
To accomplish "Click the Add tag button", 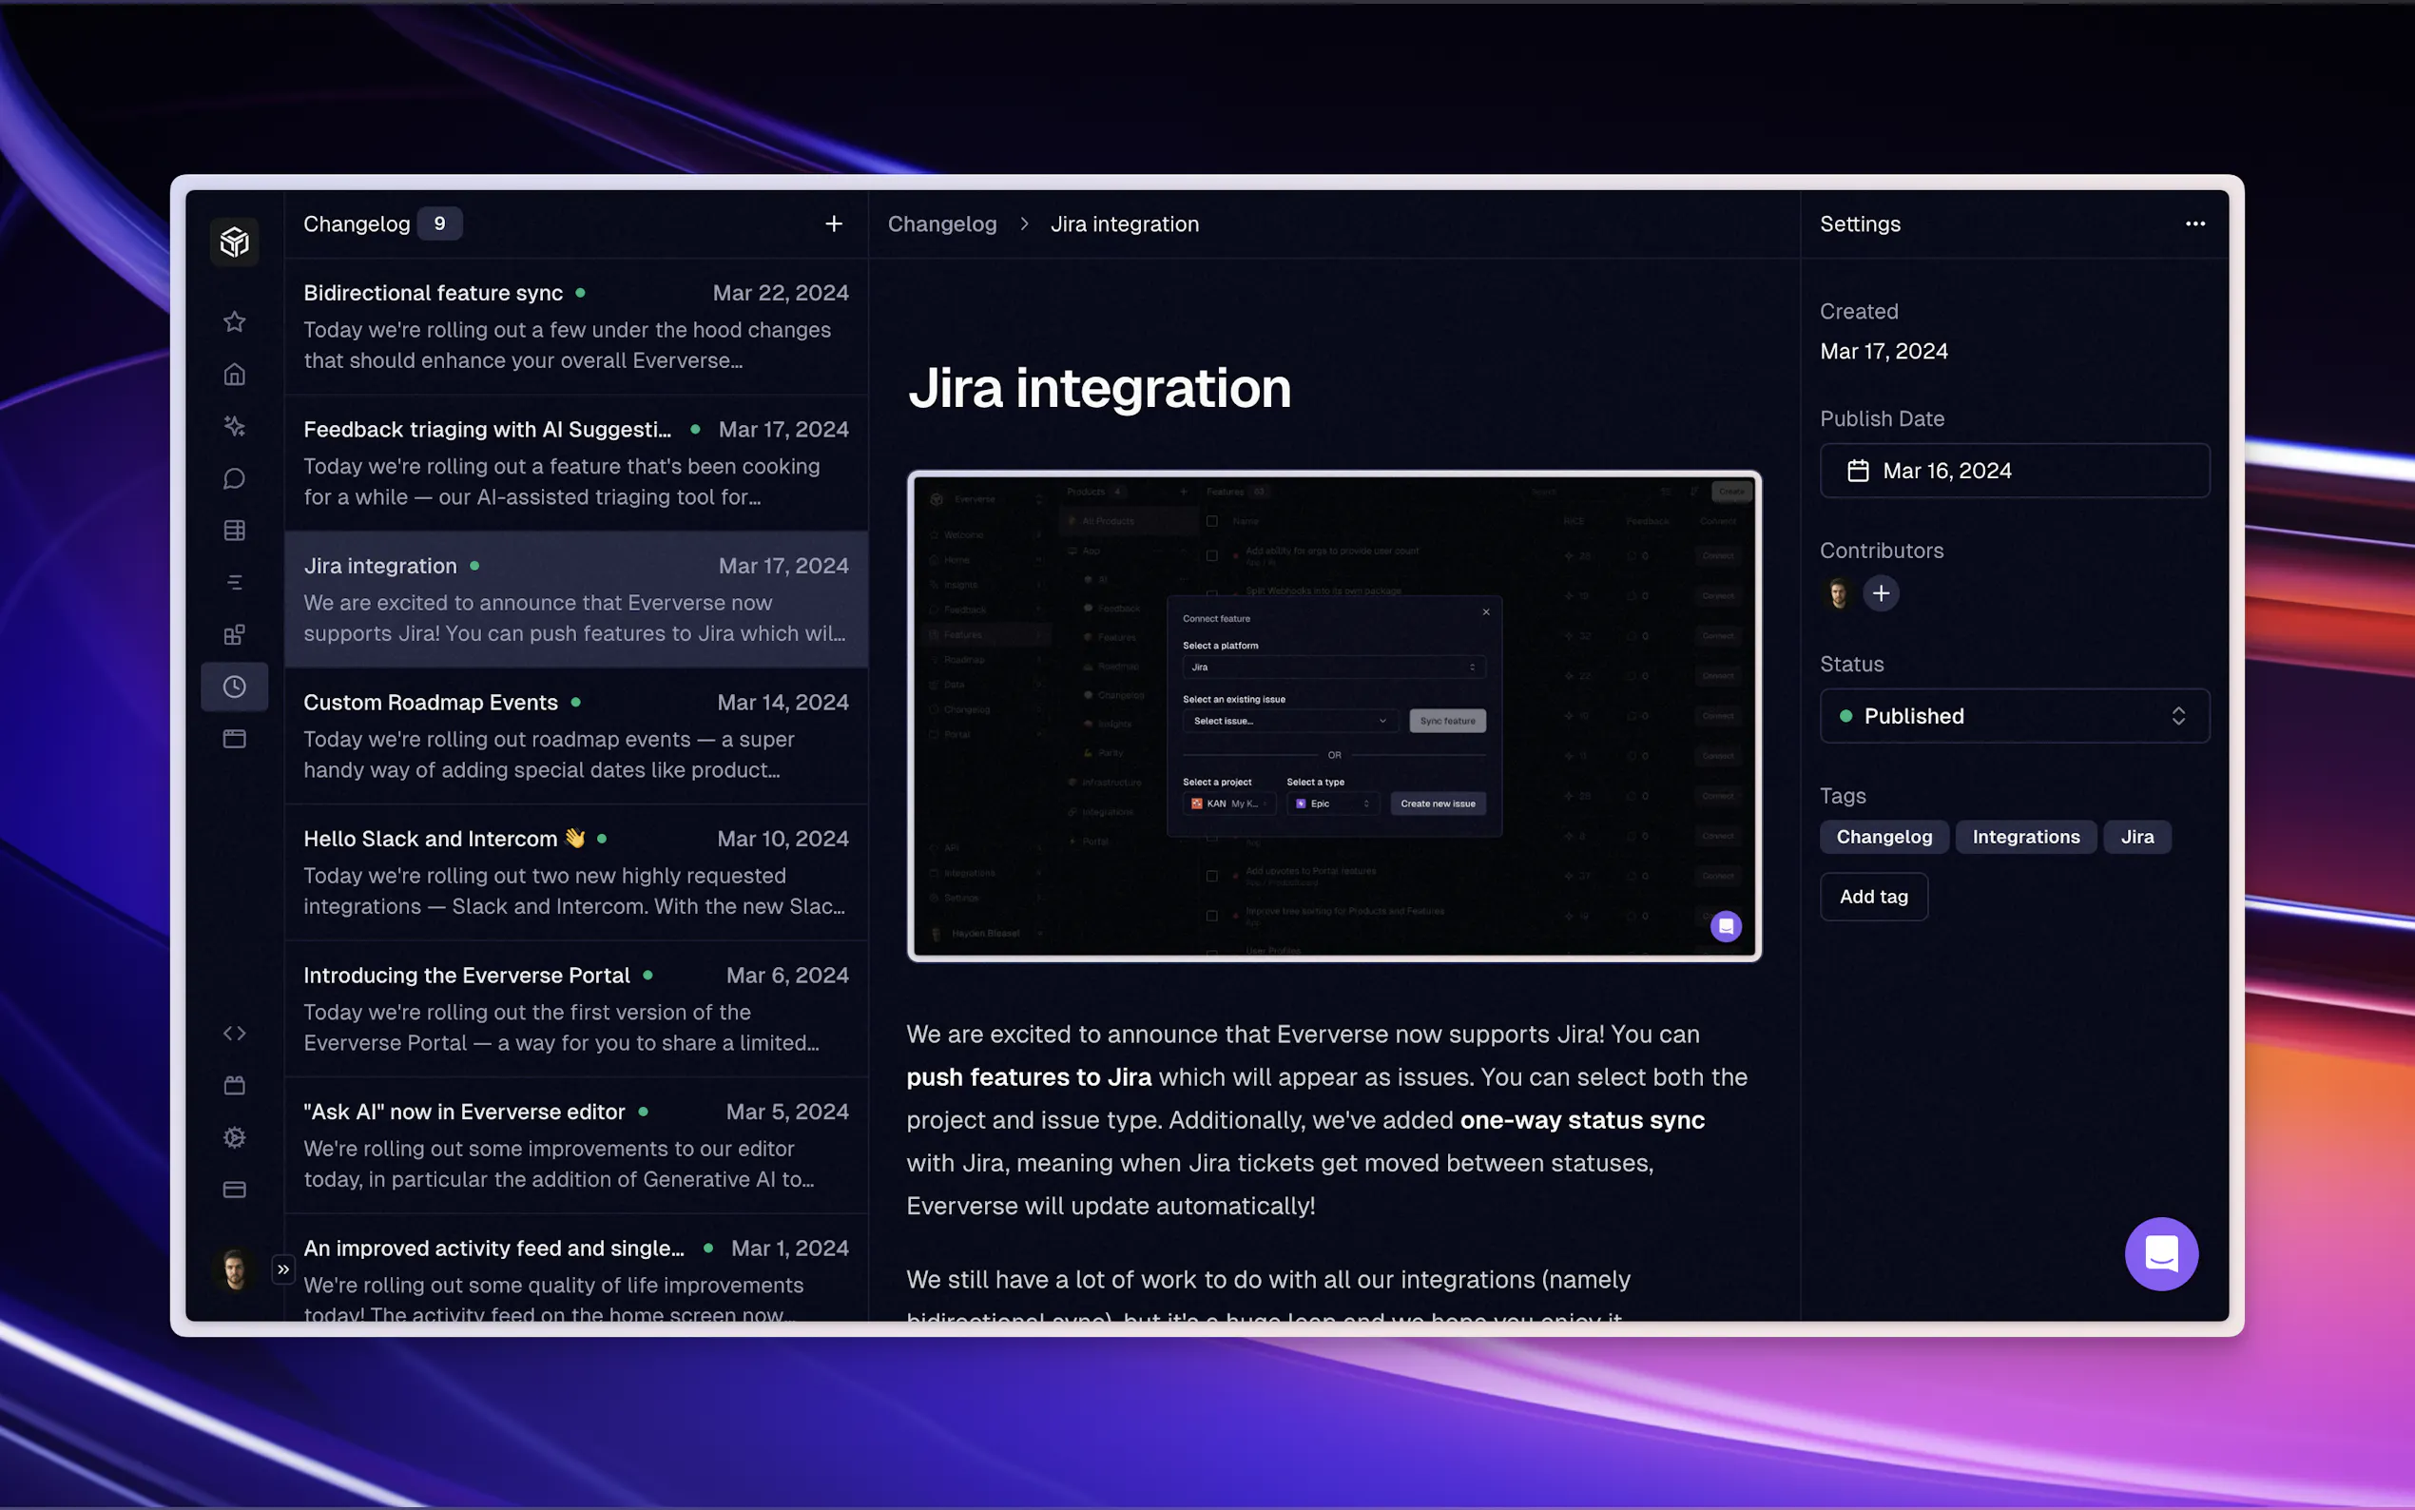I will [x=1873, y=897].
